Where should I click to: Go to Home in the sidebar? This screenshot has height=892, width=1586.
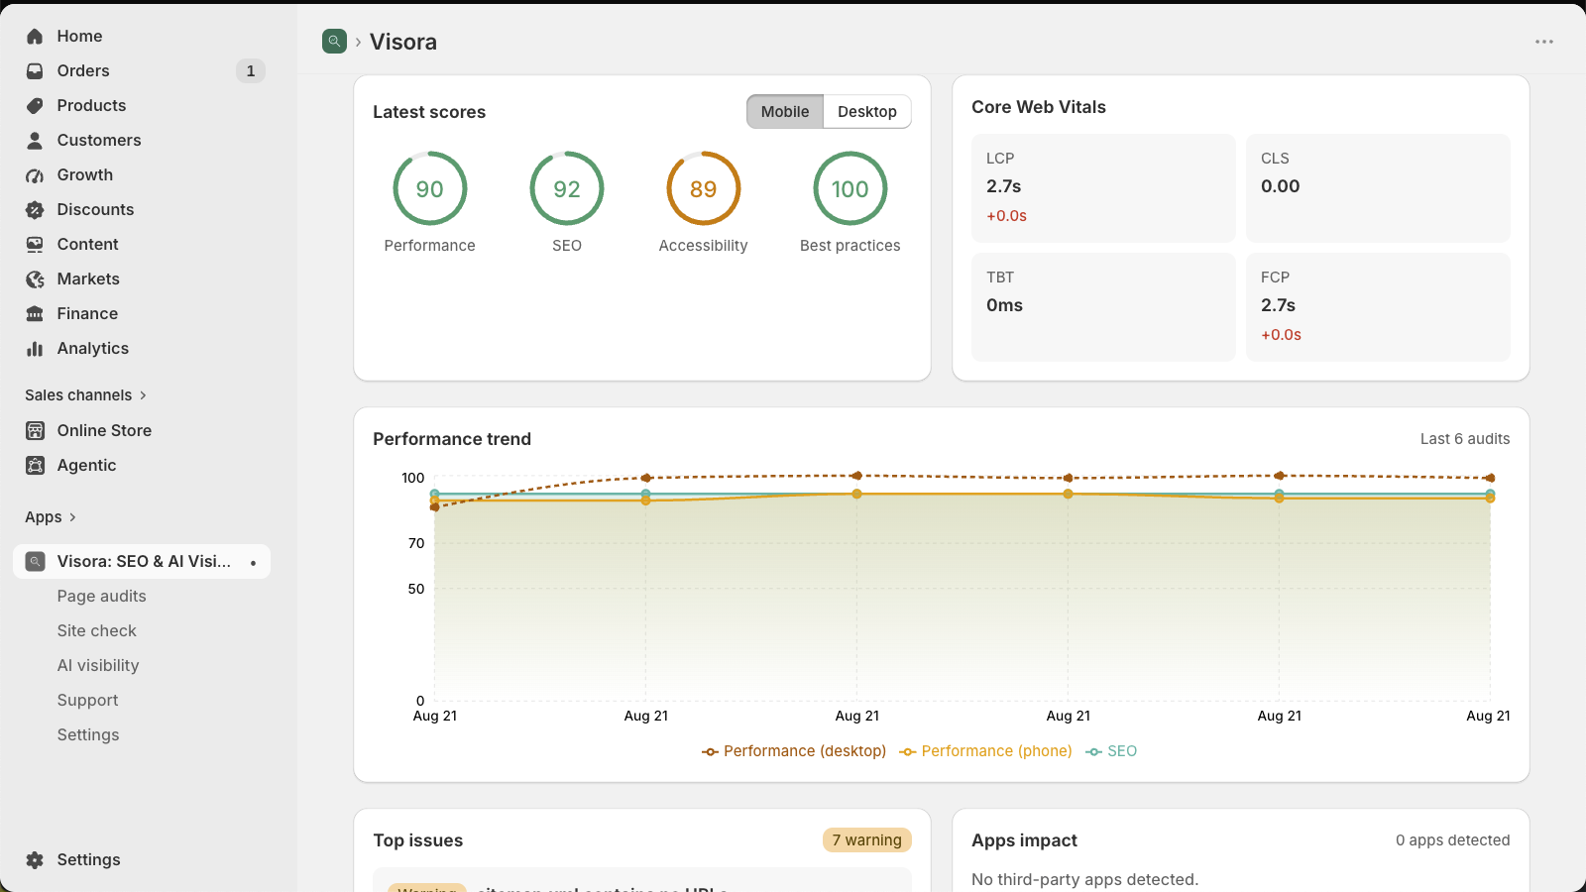[79, 37]
